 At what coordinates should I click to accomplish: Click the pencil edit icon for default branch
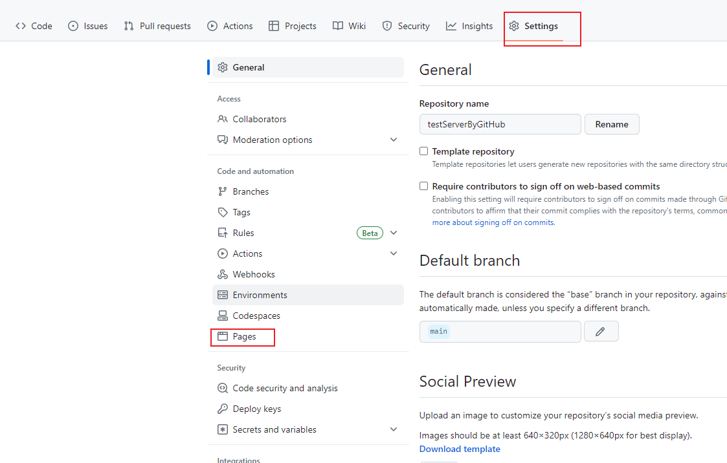pyautogui.click(x=601, y=331)
